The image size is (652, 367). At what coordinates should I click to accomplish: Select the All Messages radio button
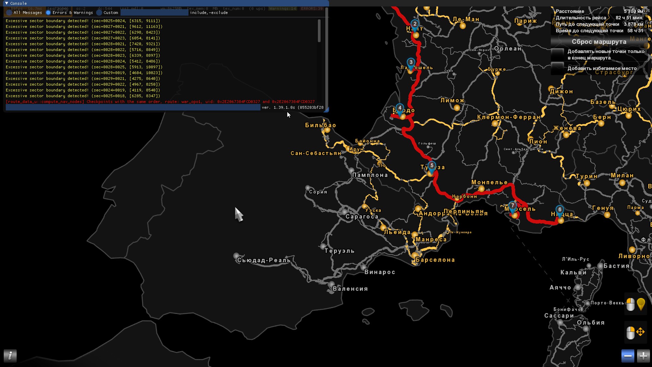(9, 13)
